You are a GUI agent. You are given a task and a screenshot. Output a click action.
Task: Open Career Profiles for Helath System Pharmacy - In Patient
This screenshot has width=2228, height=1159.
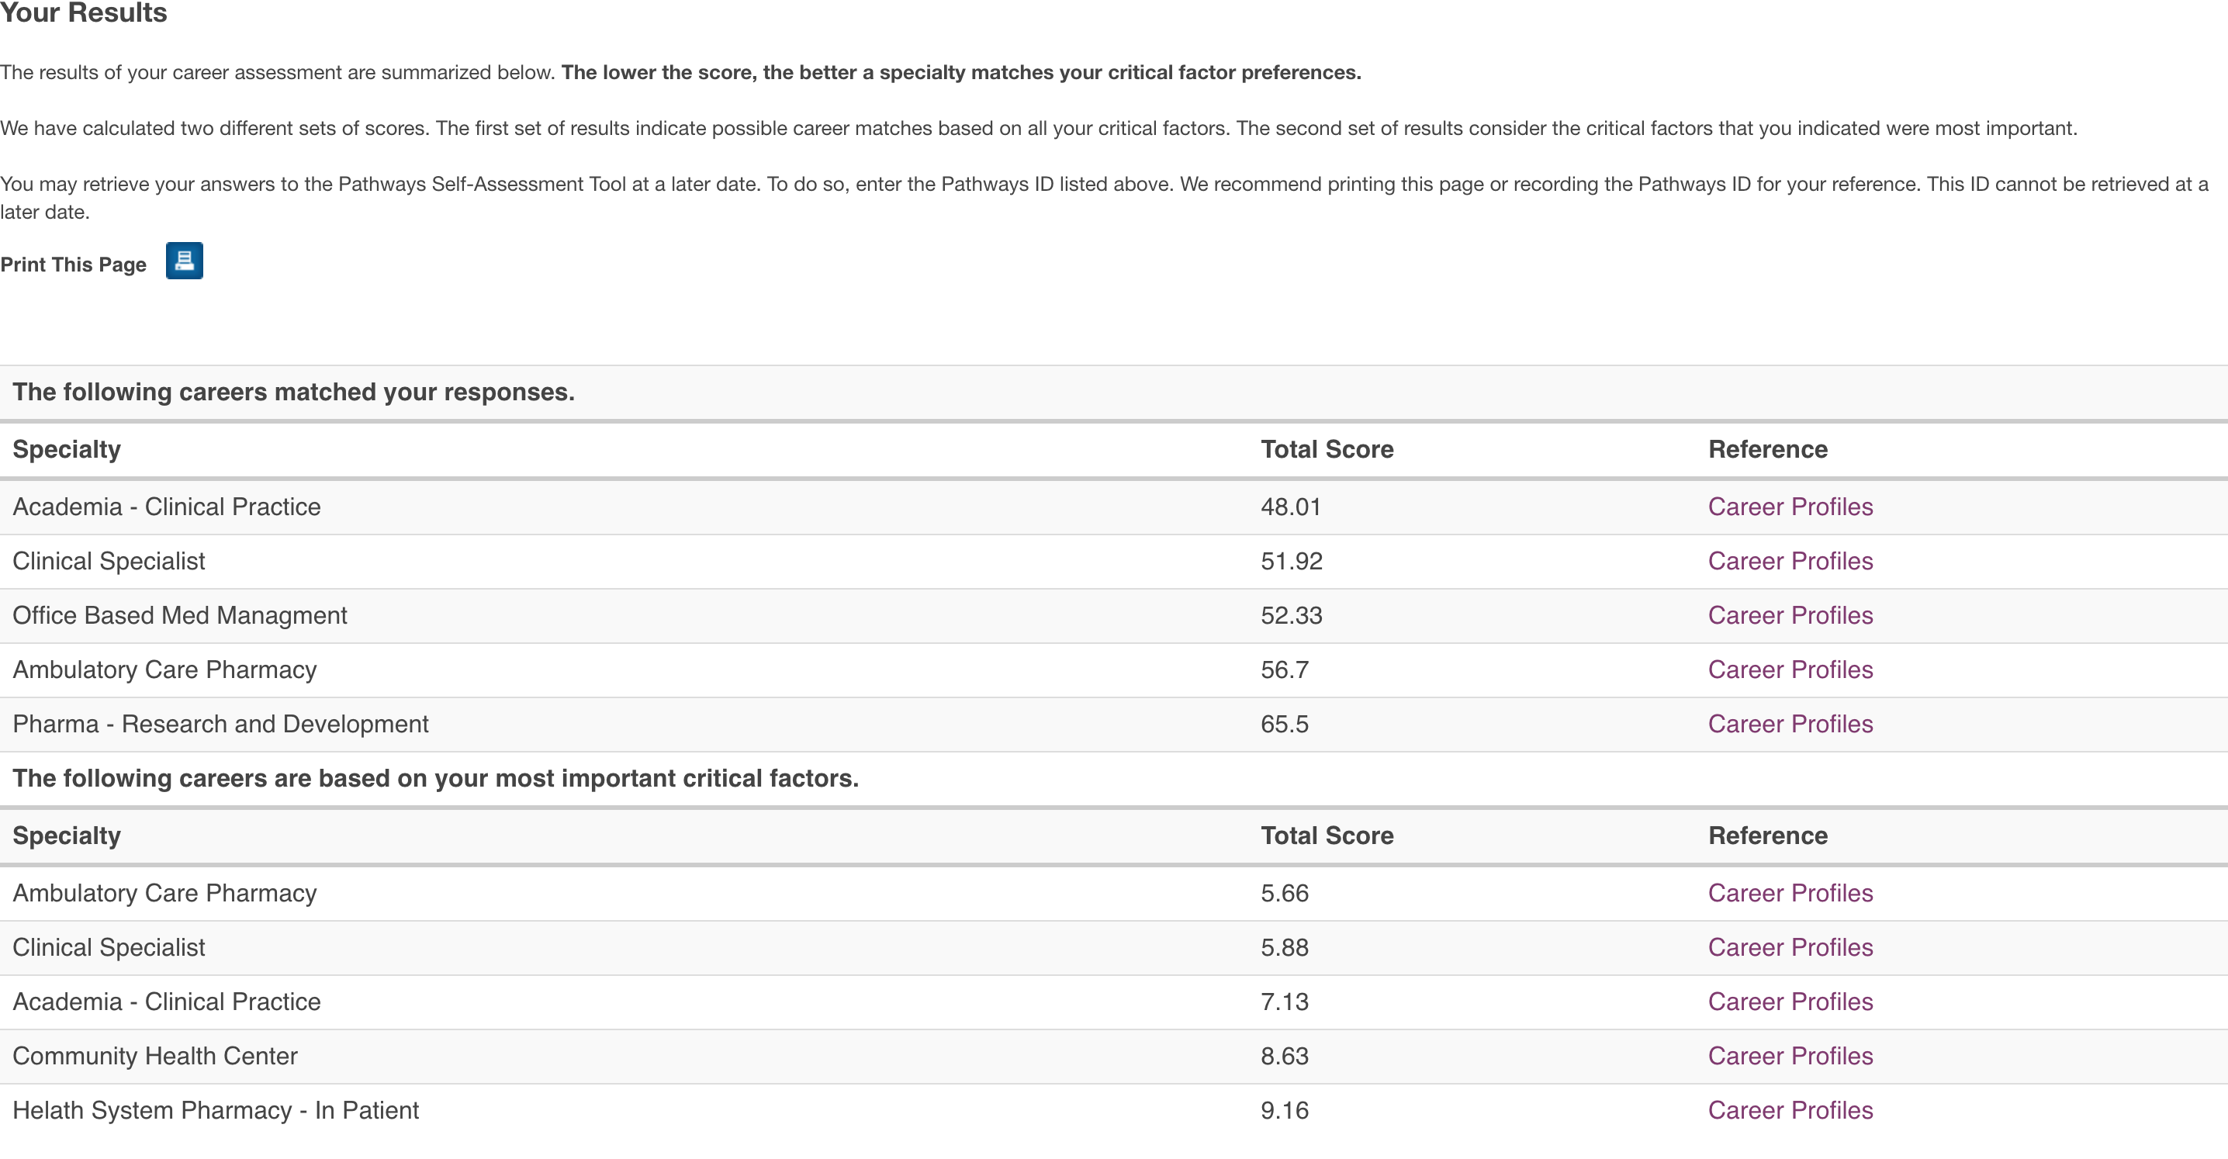pos(1790,1111)
